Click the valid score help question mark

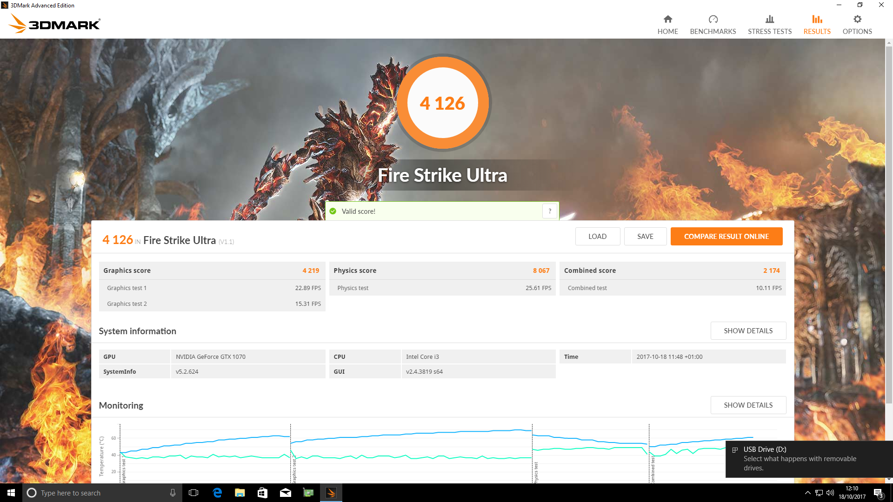550,211
